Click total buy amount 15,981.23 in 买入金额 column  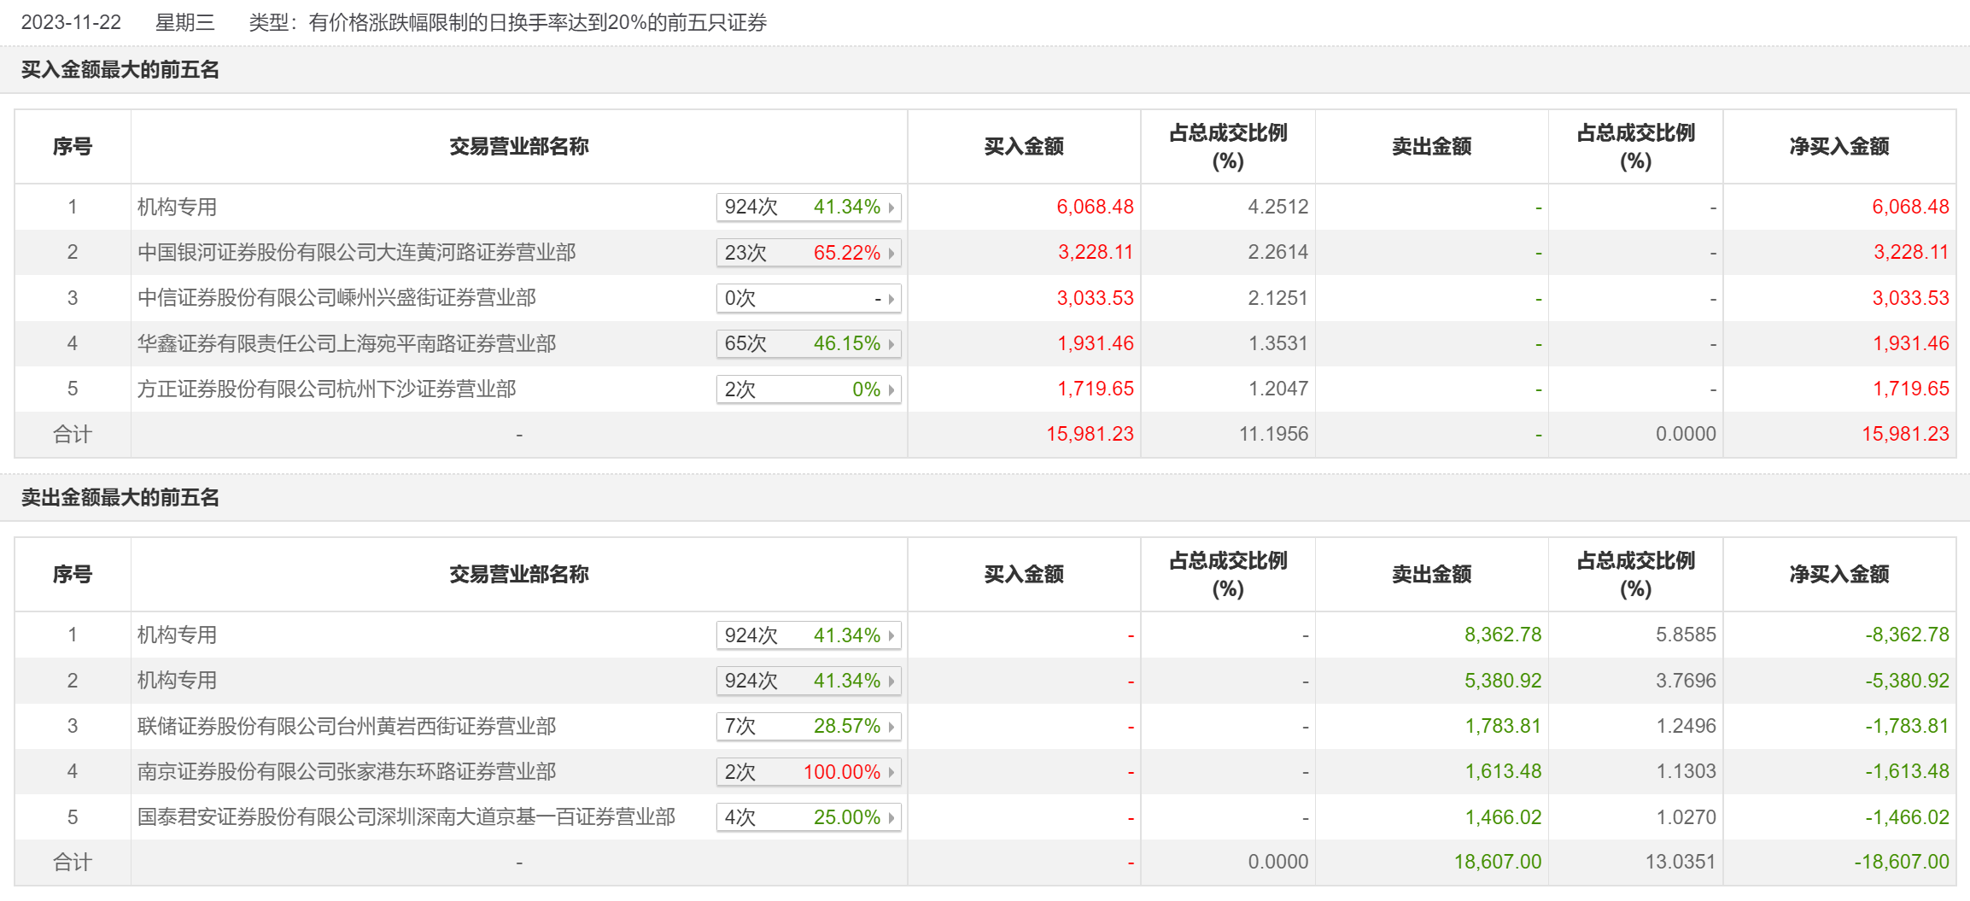coord(1090,434)
